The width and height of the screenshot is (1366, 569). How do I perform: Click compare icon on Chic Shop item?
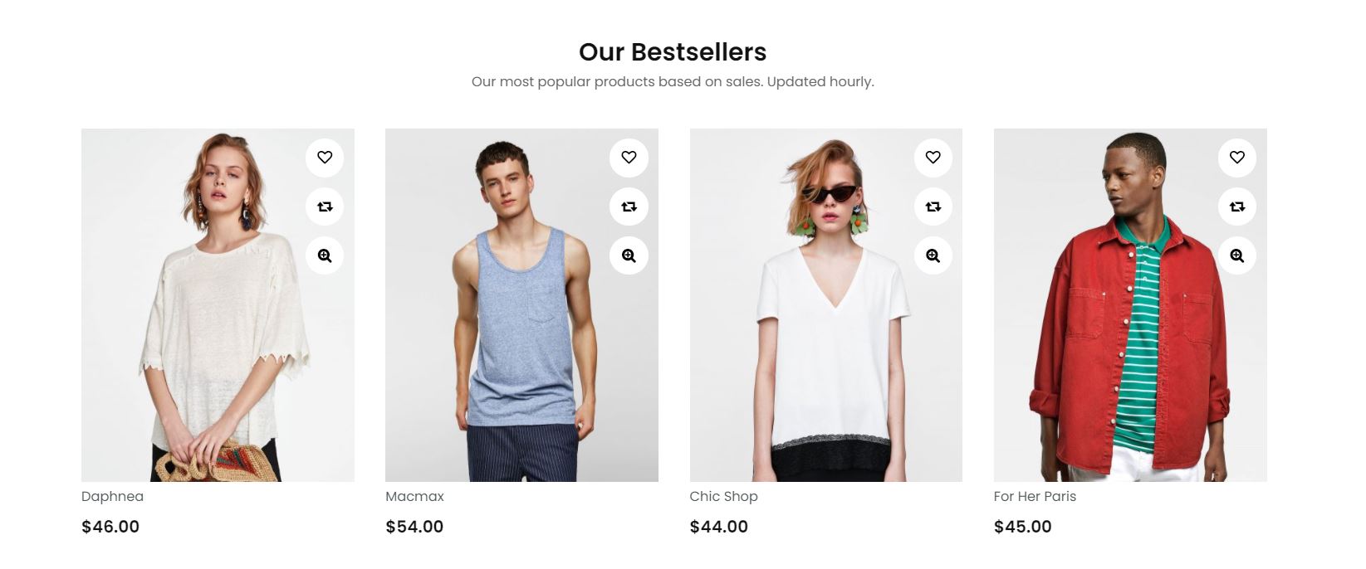933,207
